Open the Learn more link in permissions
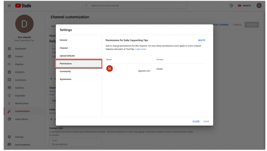Viewport: 267px width, 151px height. coord(141,49)
